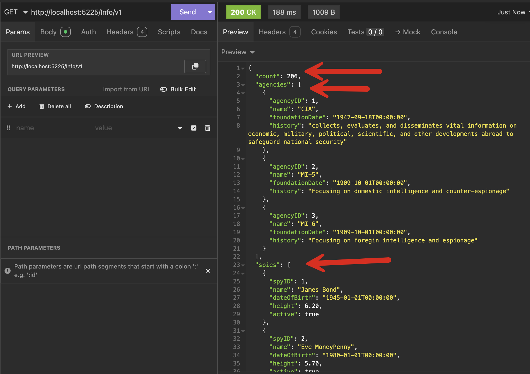Remove the empty parameter row with its trash icon
The height and width of the screenshot is (374, 530).
208,128
